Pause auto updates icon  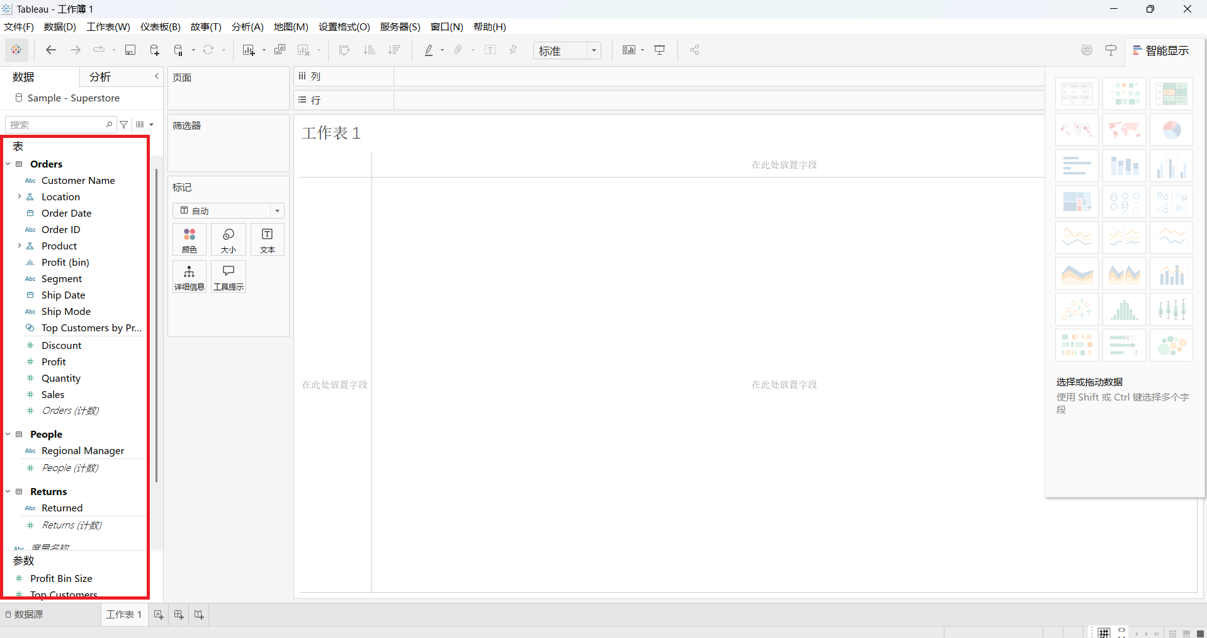178,50
